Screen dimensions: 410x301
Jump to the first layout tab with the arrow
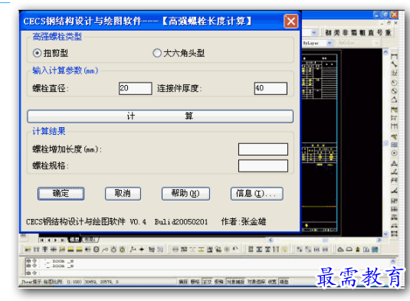click(x=42, y=240)
